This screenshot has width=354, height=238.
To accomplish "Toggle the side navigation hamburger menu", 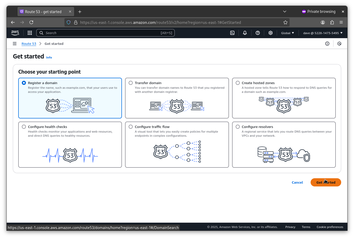I will pos(15,44).
